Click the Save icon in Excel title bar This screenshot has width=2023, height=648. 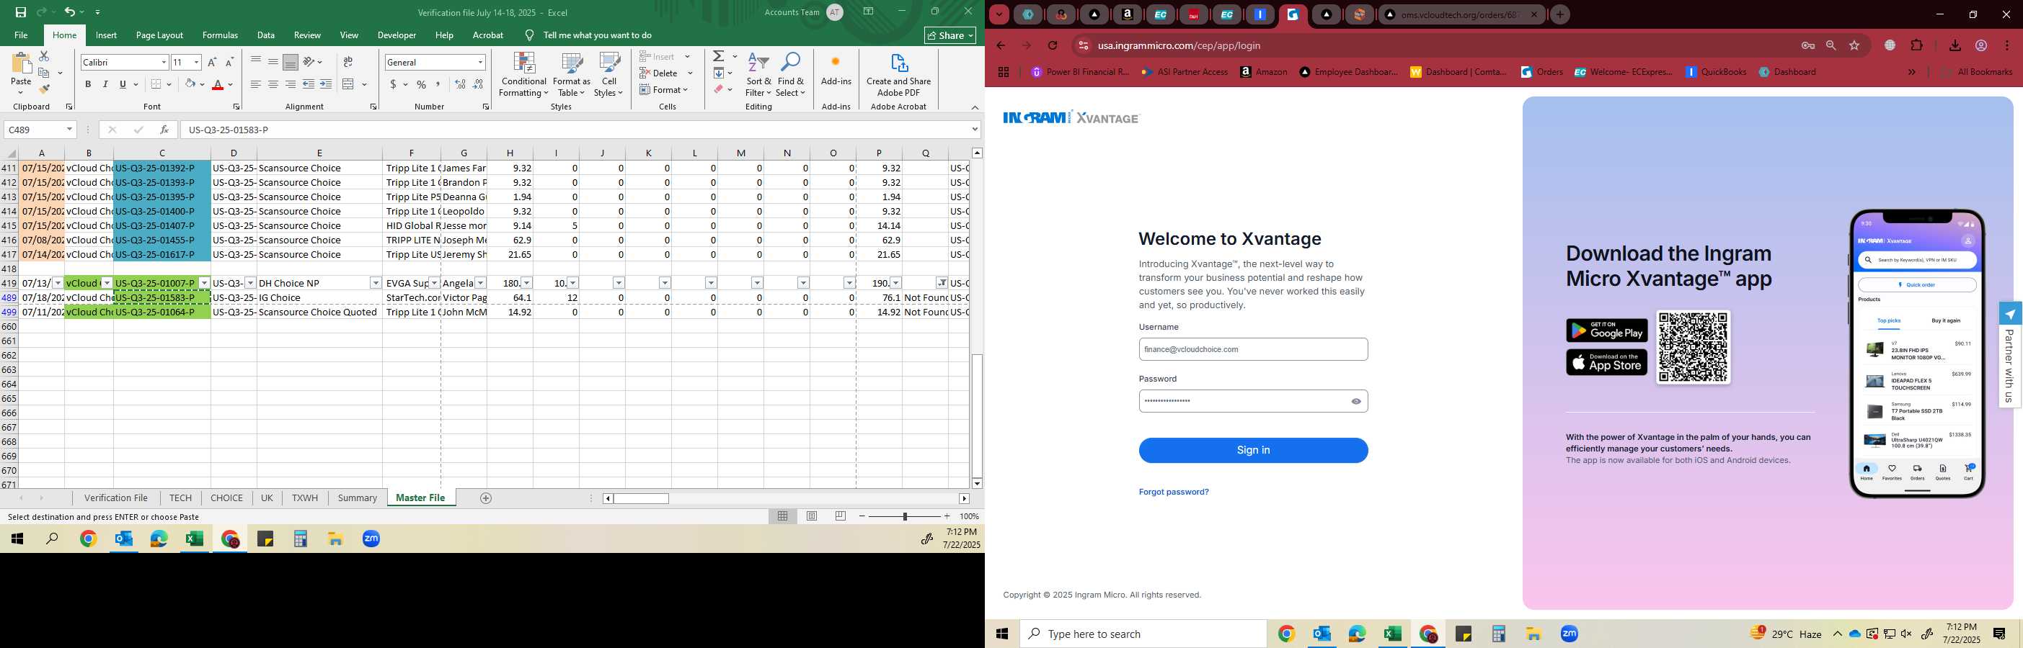pos(20,12)
